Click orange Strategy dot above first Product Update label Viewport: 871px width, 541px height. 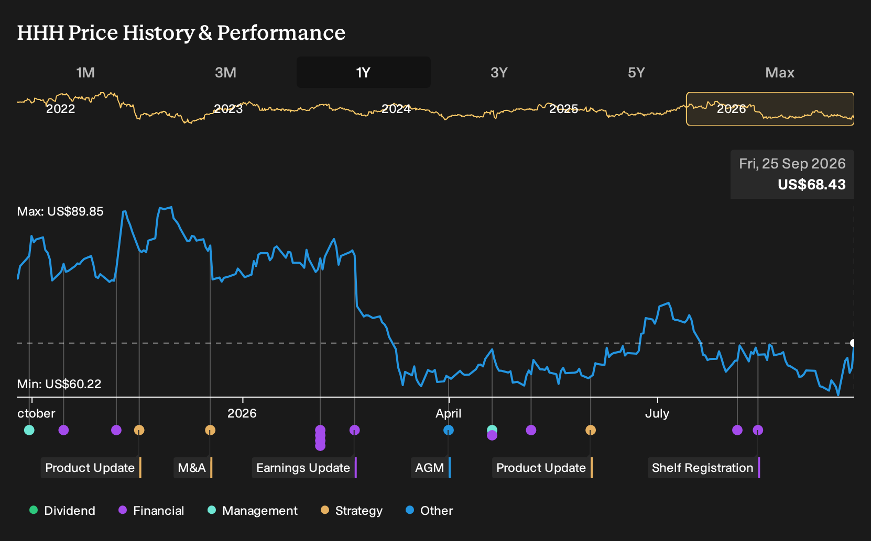139,430
